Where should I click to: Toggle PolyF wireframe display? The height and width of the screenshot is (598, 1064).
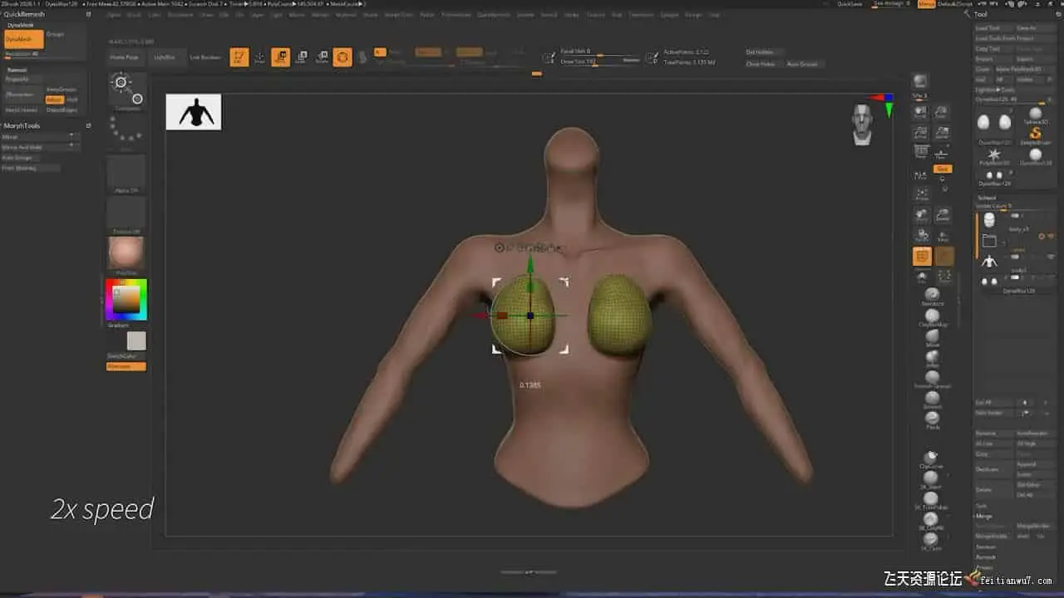click(x=921, y=257)
